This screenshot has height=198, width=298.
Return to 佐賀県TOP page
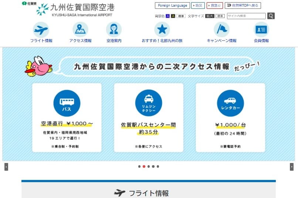coord(243,6)
